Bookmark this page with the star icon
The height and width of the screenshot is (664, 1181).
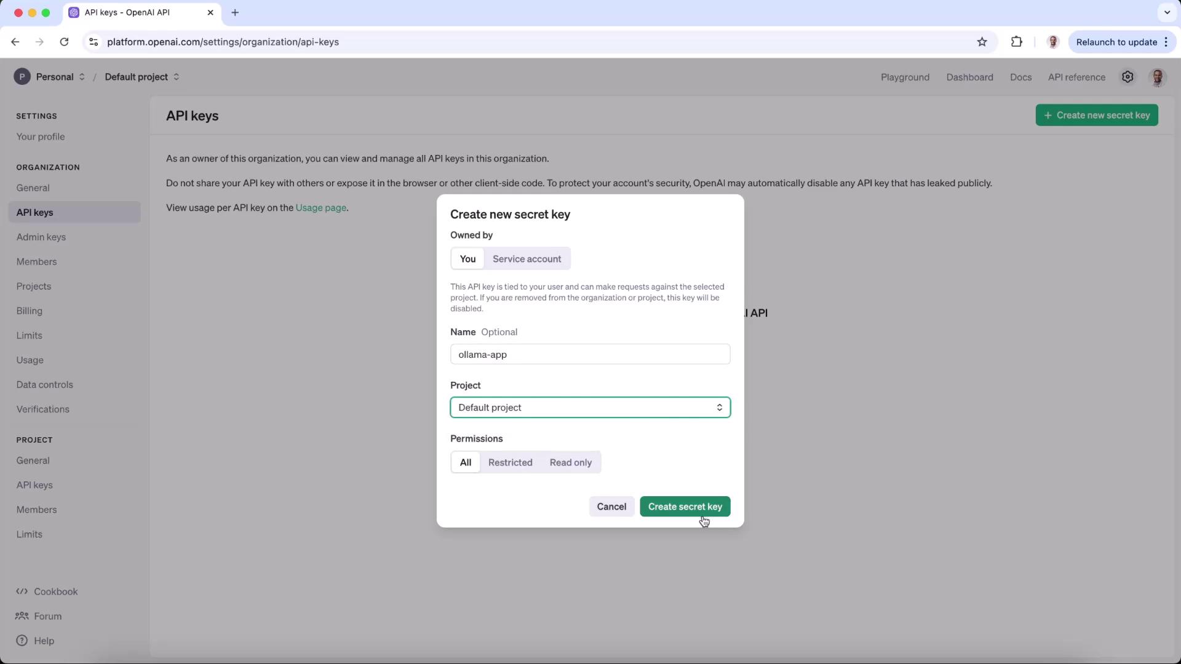[982, 42]
